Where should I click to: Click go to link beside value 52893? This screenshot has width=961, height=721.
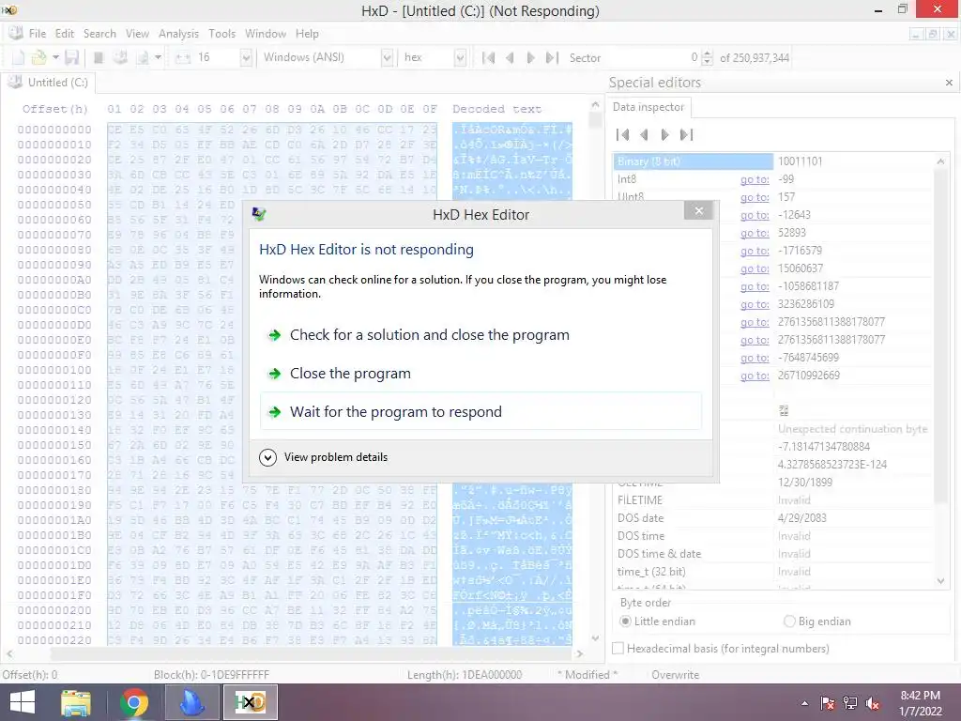click(x=755, y=233)
